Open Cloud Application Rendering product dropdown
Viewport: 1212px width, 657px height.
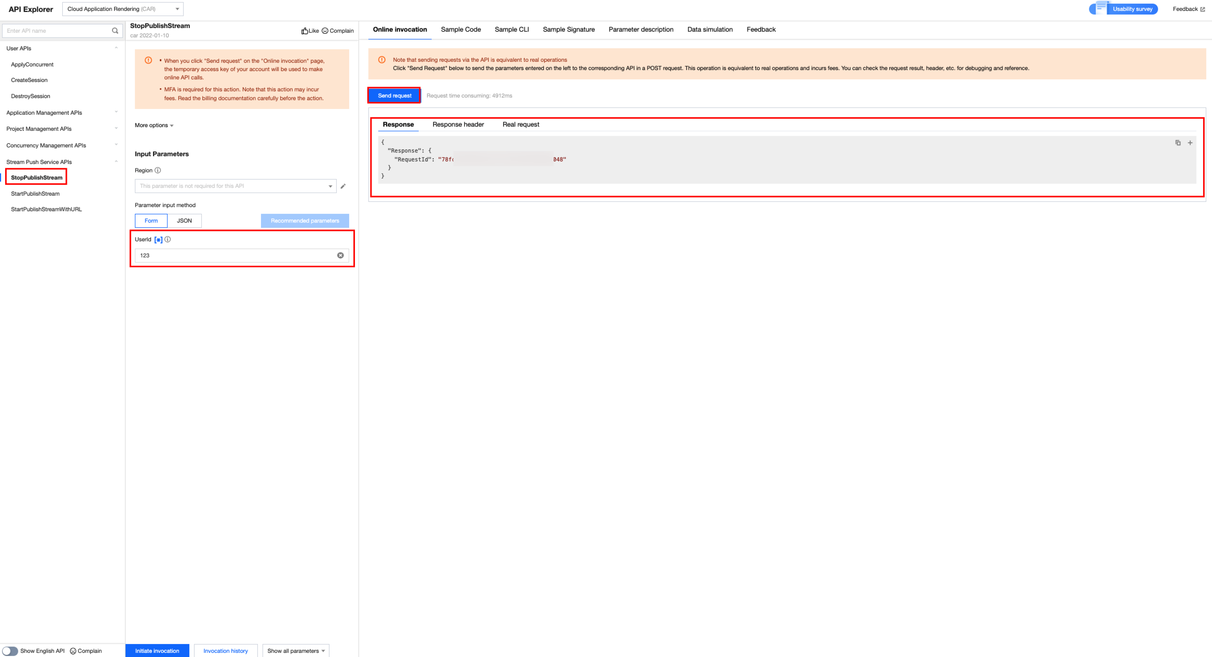(122, 9)
